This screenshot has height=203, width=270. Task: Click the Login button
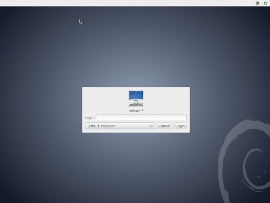click(x=180, y=126)
